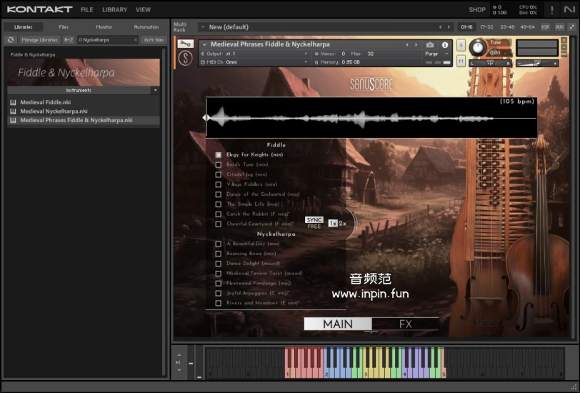The height and width of the screenshot is (393, 580).
Task: Check Rivers and Meadows phrase
Action: coord(219,303)
